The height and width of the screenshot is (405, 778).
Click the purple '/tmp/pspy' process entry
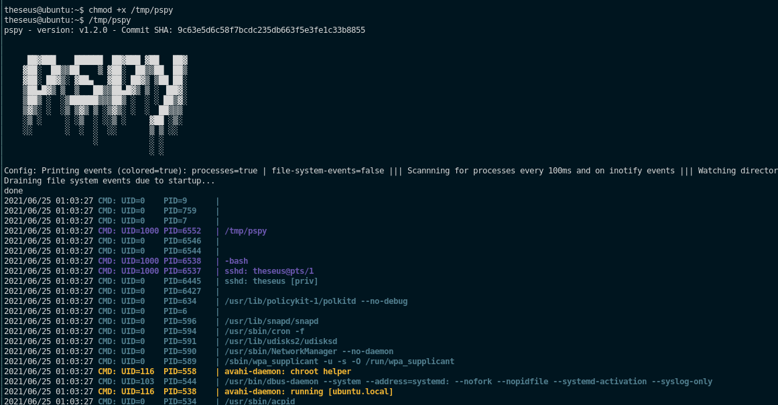click(245, 231)
